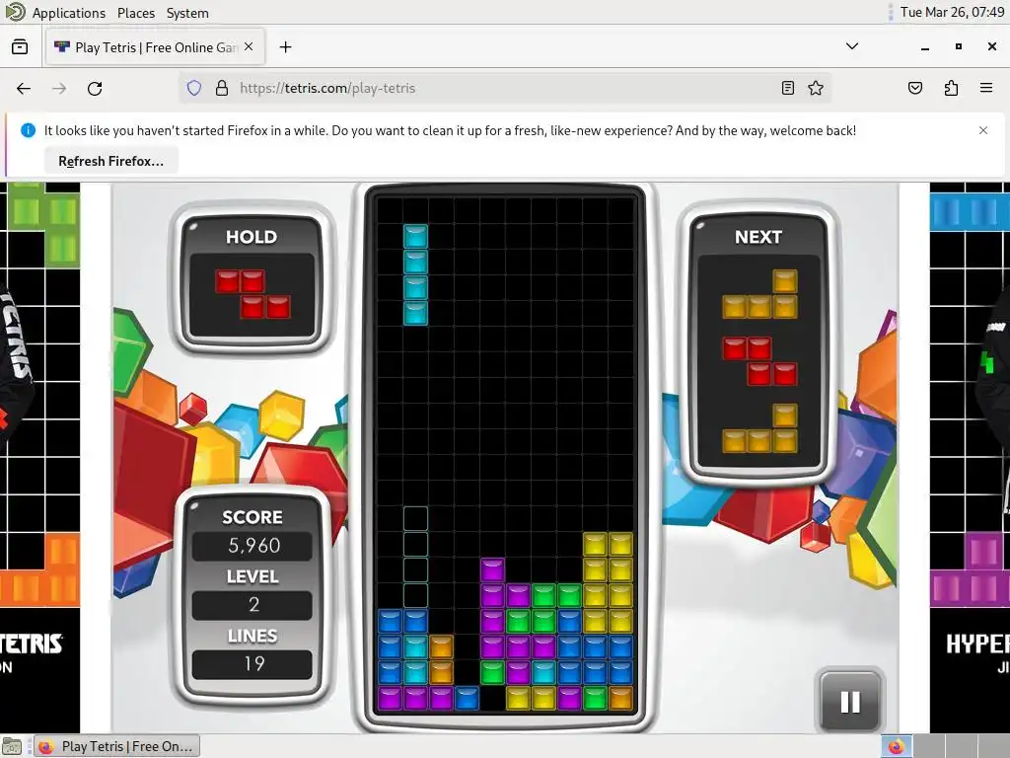The width and height of the screenshot is (1010, 758).
Task: Open a new browser tab
Action: click(285, 47)
